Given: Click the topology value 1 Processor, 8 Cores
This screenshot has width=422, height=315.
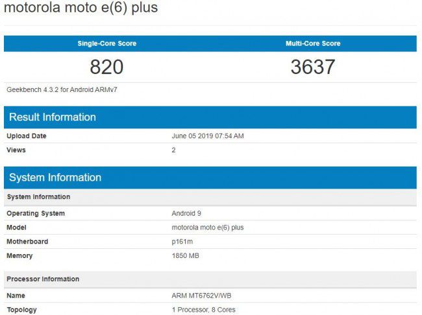Looking at the screenshot, I should point(203,310).
